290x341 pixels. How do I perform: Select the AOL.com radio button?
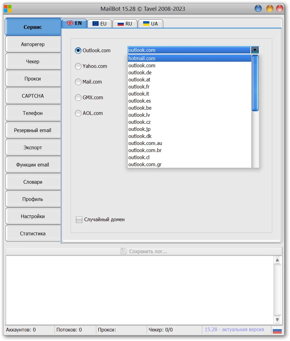point(78,113)
